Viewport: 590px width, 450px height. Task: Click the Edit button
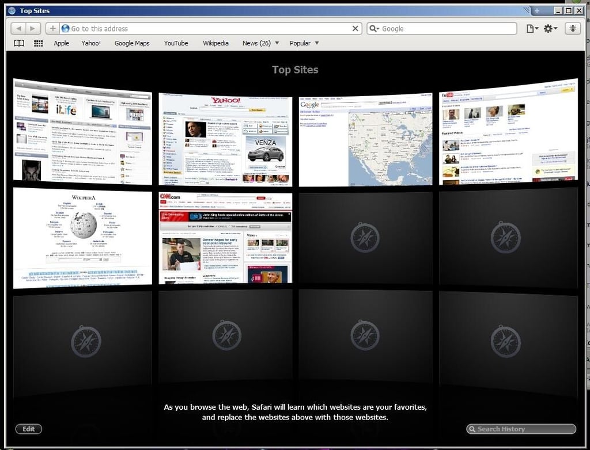coord(29,429)
